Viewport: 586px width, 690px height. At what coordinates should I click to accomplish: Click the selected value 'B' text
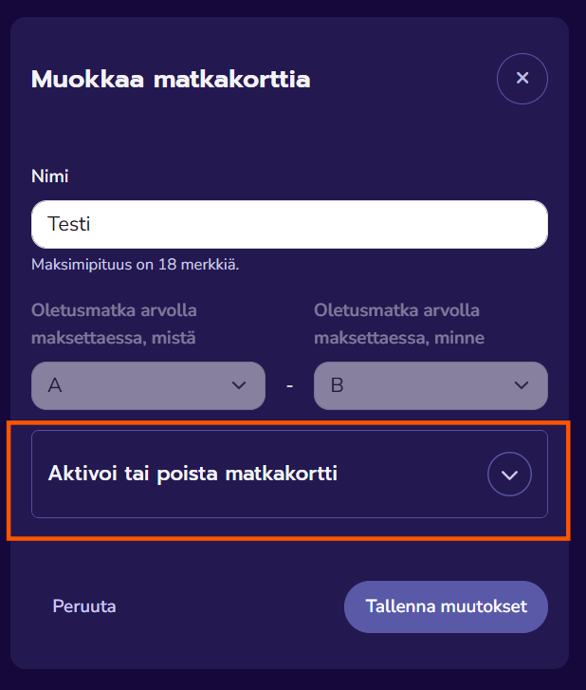[x=337, y=385]
